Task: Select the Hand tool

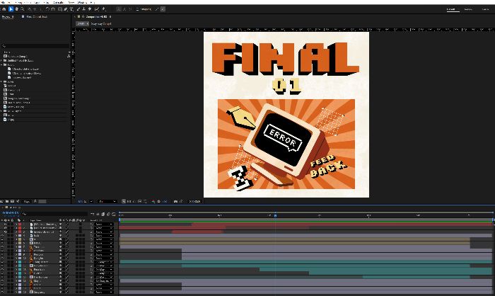Action: click(17, 9)
